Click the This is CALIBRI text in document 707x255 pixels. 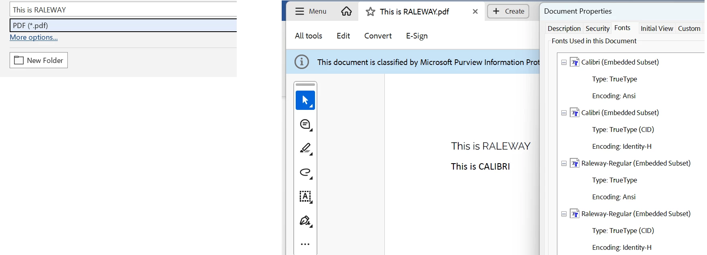tap(480, 166)
